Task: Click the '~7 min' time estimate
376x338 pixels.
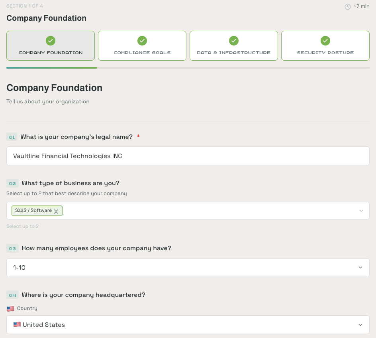Action: click(361, 6)
